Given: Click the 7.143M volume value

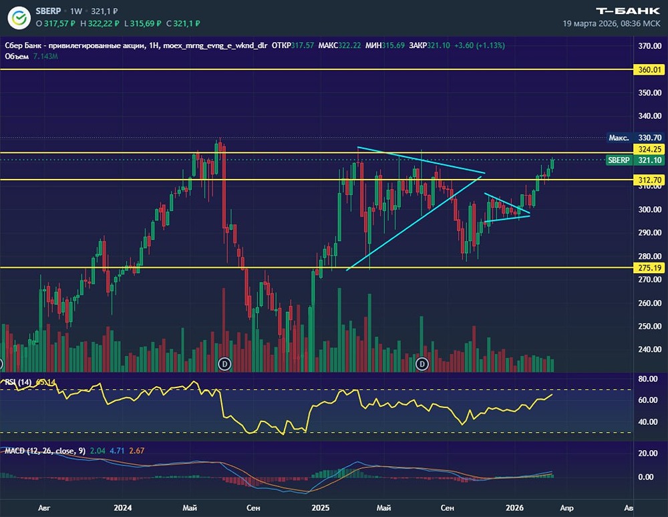Looking at the screenshot, I should click(45, 56).
